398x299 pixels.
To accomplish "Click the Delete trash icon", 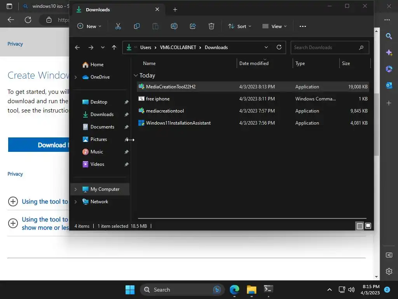I will click(211, 26).
